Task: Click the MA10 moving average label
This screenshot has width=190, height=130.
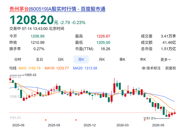Action: click(x=57, y=68)
